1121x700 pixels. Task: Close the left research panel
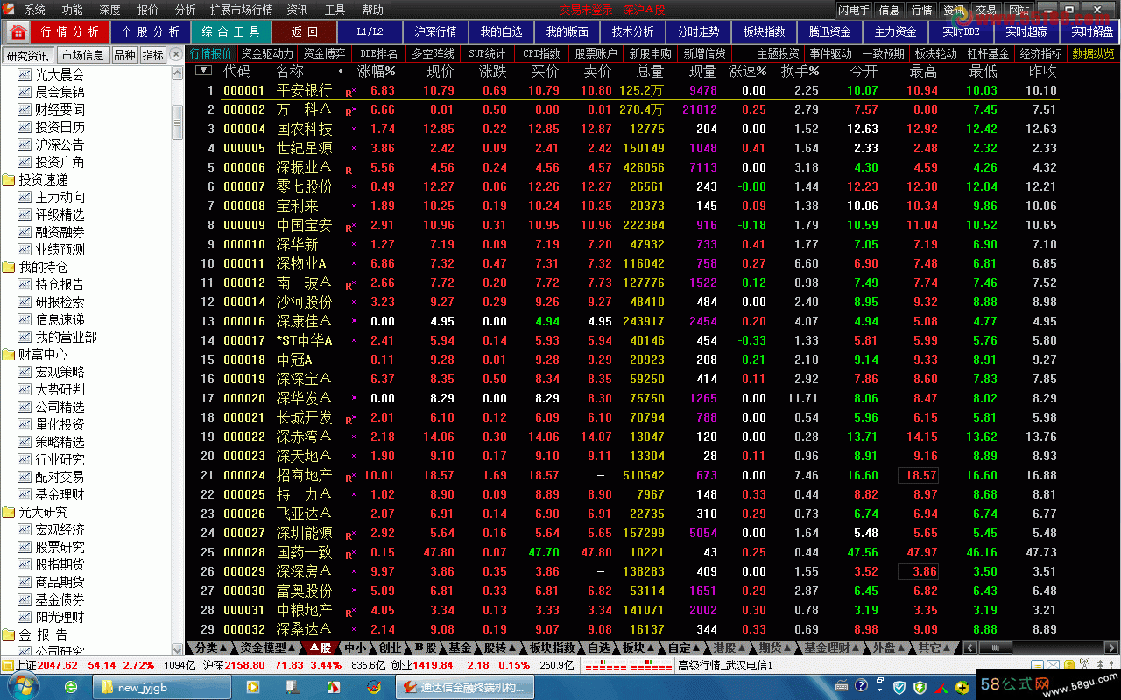tap(176, 54)
